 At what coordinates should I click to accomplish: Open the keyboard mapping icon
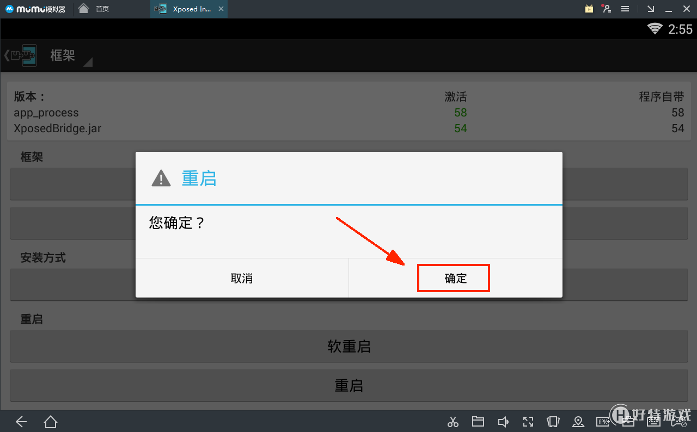pyautogui.click(x=653, y=422)
